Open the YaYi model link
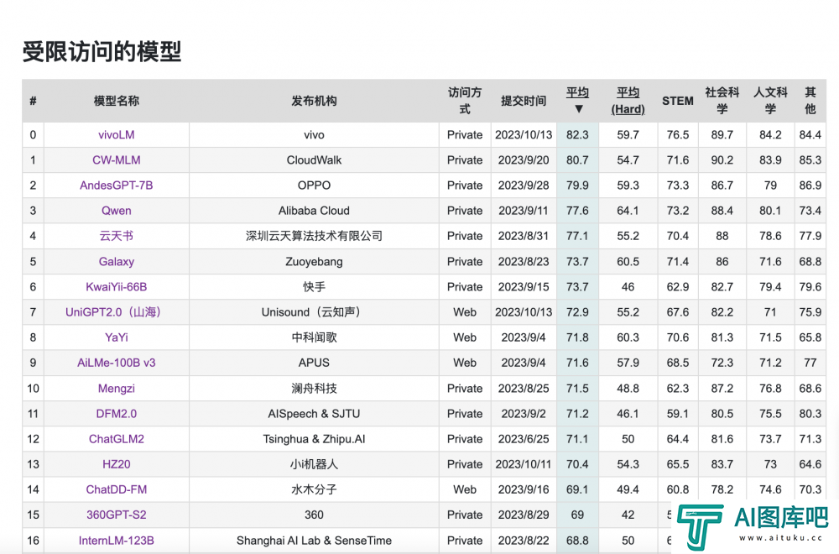The image size is (839, 554). (116, 337)
